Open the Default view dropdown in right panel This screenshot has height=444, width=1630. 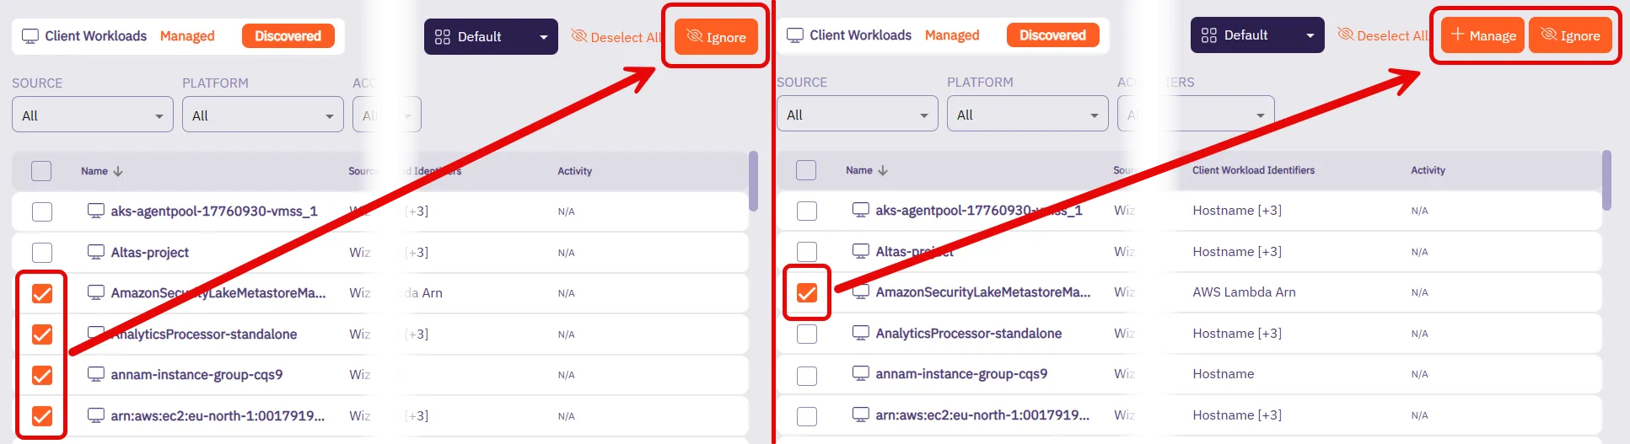1256,35
